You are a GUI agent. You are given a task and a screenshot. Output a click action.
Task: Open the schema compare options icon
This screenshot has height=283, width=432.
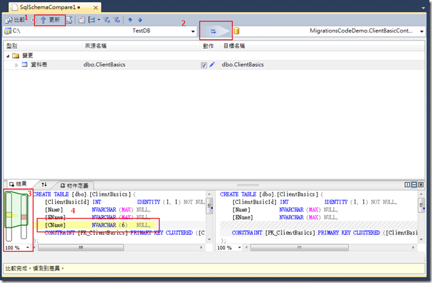[82, 20]
